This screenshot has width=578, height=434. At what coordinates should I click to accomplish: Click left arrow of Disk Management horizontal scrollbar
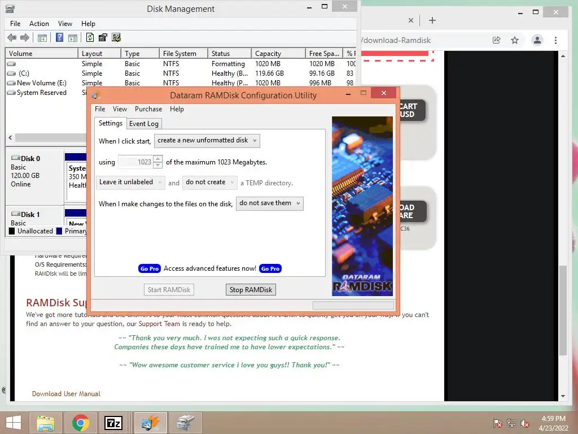(x=10, y=138)
